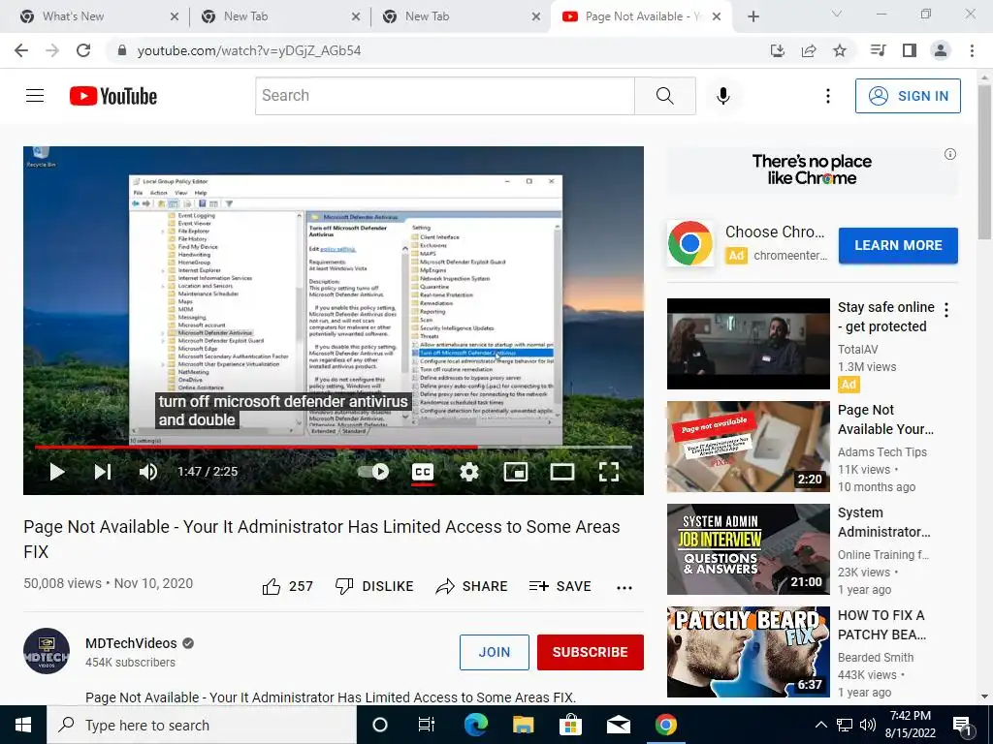Show hidden system tray icons
This screenshot has width=993, height=744.
point(820,725)
